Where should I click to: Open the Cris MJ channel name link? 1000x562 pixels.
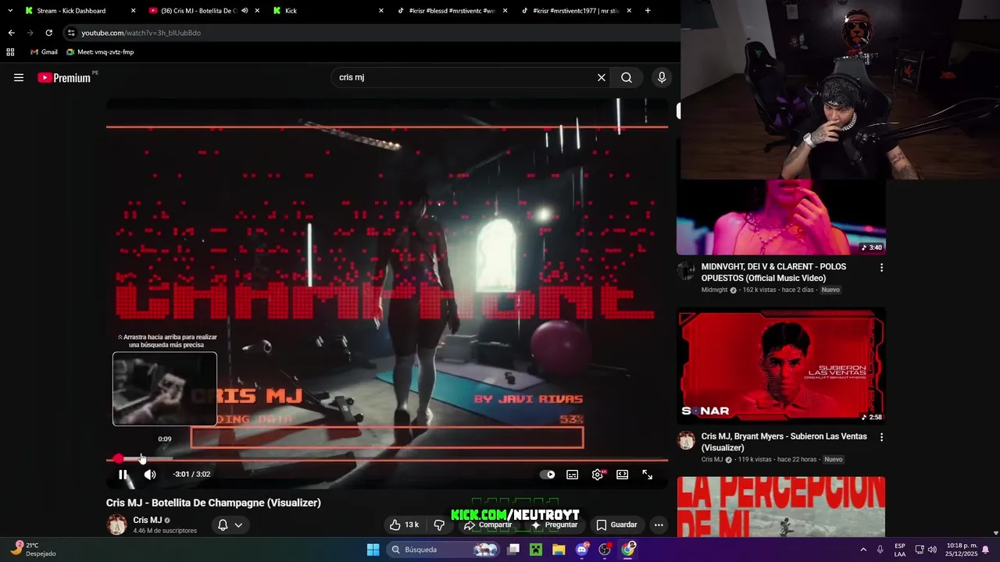pyautogui.click(x=148, y=520)
